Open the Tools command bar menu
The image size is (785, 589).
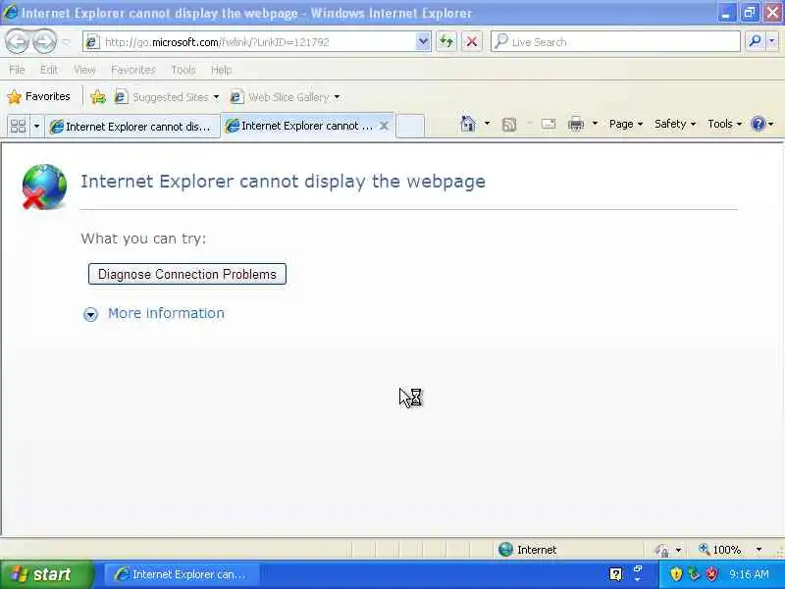click(x=724, y=124)
